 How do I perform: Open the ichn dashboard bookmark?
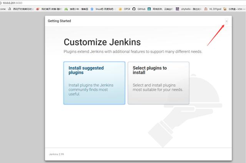234,9
